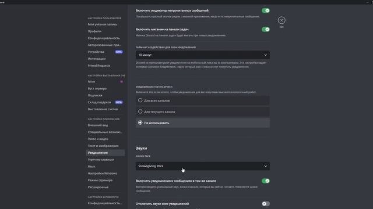This screenshot has width=373, height=209.
Task: Click the BETA badge next to Устройства
Action: 119,52
